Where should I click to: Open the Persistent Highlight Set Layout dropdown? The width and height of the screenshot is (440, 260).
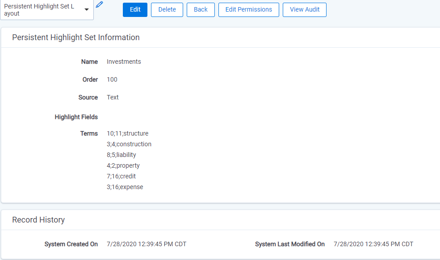(x=47, y=10)
